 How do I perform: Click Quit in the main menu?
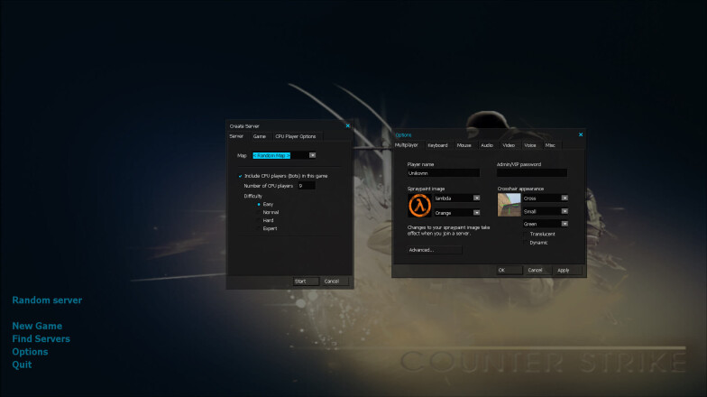[x=22, y=365]
